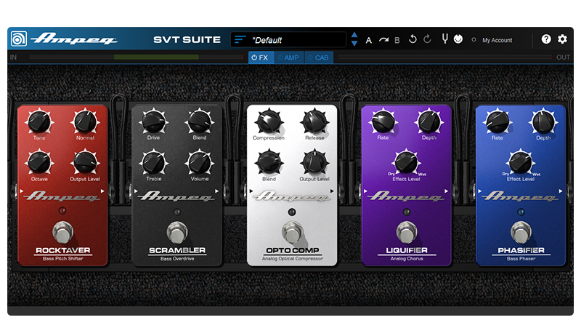Click the Opto Comp Release knob
Viewport: 581px width, 320px height.
pyautogui.click(x=314, y=121)
